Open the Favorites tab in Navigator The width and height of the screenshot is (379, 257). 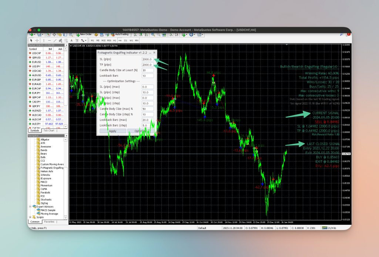(49, 222)
